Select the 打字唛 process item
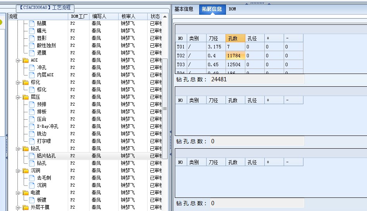Viewport: 367px width, 211px height. (x=43, y=141)
